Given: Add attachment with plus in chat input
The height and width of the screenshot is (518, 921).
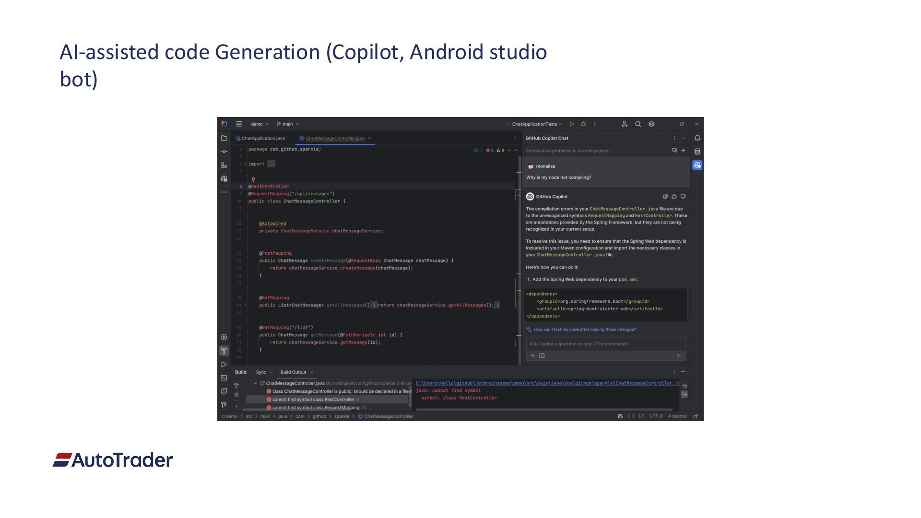Looking at the screenshot, I should pos(533,355).
